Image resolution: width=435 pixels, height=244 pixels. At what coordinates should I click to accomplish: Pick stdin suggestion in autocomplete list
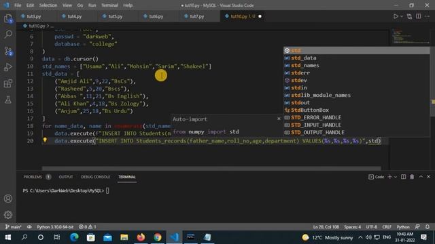tap(356, 87)
